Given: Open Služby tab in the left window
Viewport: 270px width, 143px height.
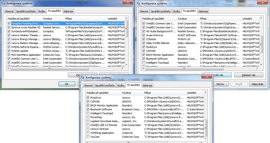Looking at the screenshot, I should click(42, 11).
